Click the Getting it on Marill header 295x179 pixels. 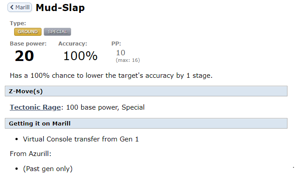(146, 123)
